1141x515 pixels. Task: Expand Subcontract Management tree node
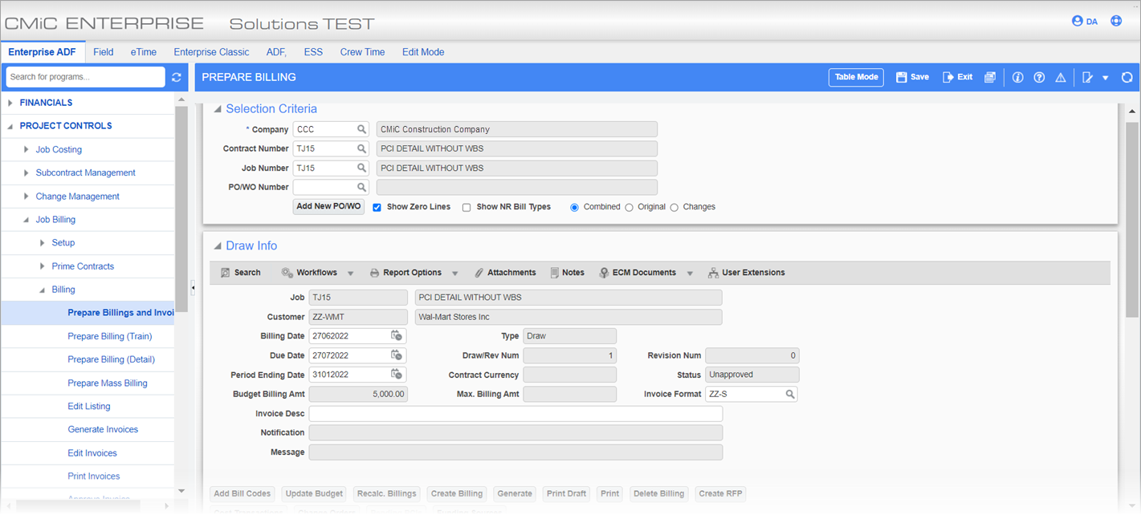pyautogui.click(x=26, y=172)
